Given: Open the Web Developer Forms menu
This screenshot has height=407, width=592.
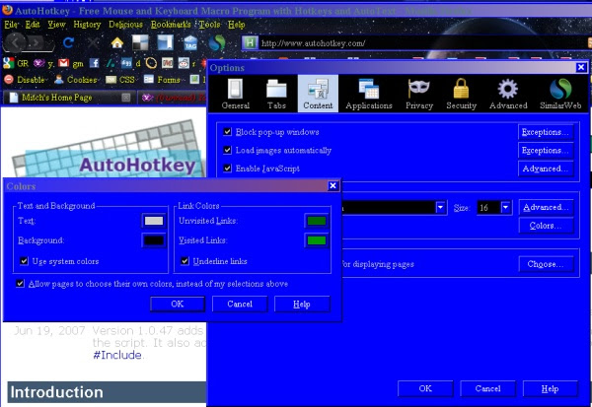Looking at the screenshot, I should (164, 80).
